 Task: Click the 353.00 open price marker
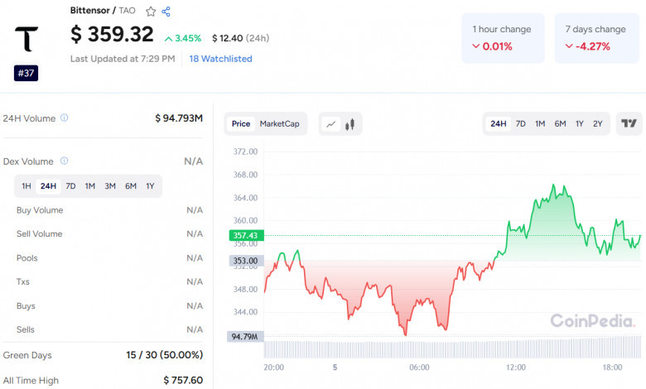[x=246, y=261]
